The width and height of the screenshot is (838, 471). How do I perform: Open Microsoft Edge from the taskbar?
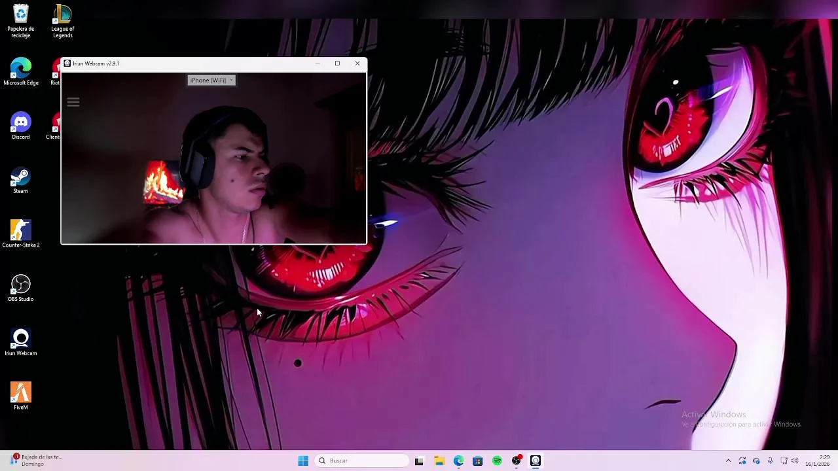458,461
